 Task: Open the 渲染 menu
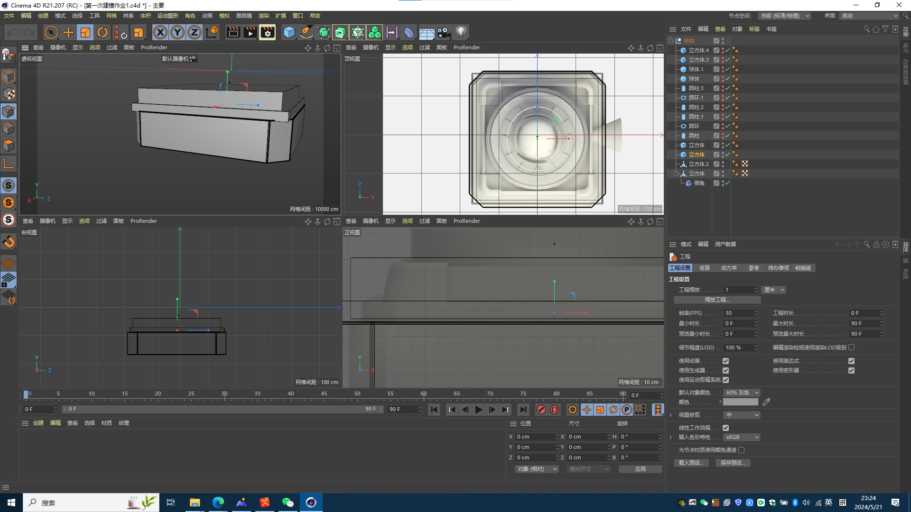click(x=263, y=16)
